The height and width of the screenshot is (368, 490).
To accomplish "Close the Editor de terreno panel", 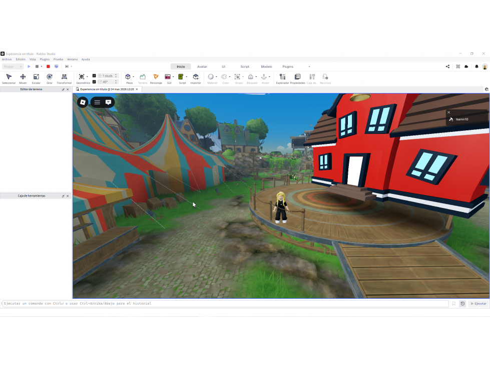I will (x=68, y=90).
